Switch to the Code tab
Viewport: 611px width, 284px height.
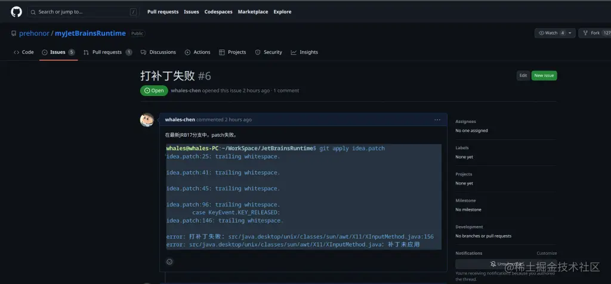point(23,52)
